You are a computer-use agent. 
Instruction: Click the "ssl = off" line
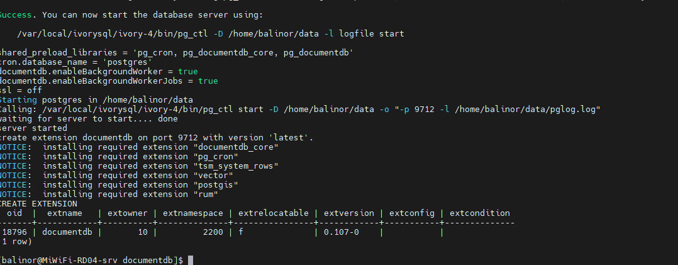click(x=20, y=90)
